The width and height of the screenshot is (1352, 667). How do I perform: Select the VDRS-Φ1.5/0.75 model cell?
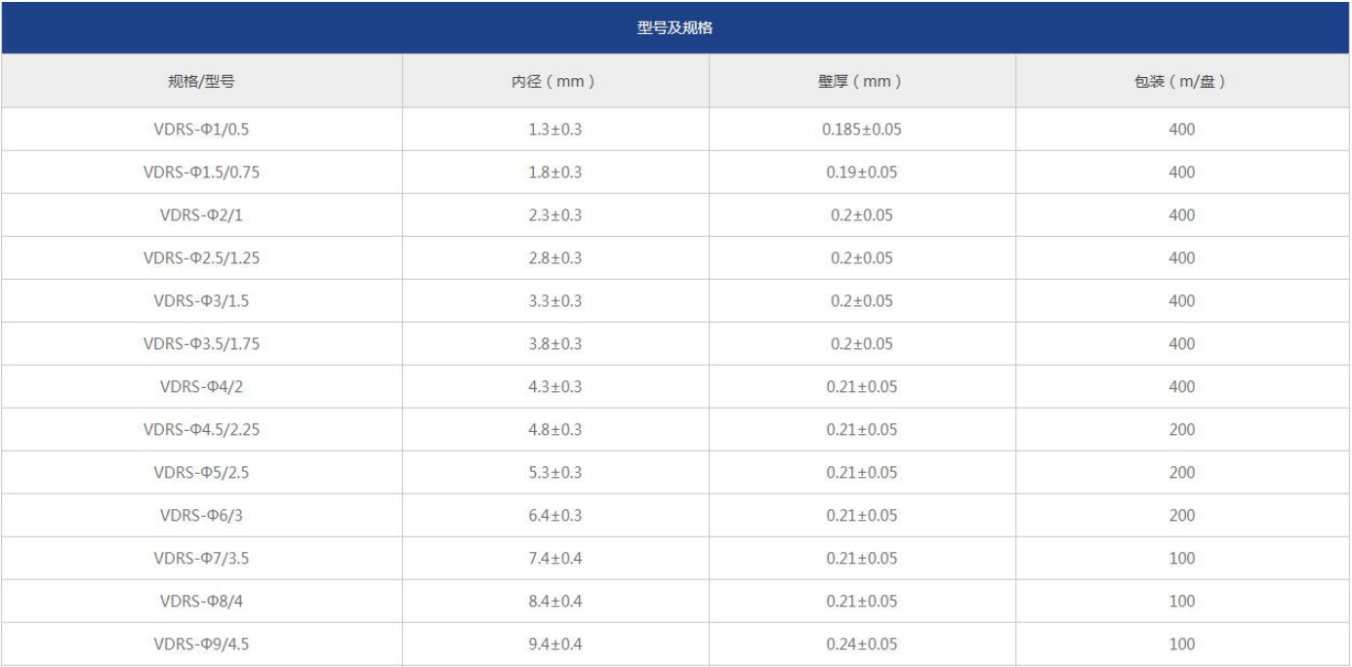[x=201, y=173]
